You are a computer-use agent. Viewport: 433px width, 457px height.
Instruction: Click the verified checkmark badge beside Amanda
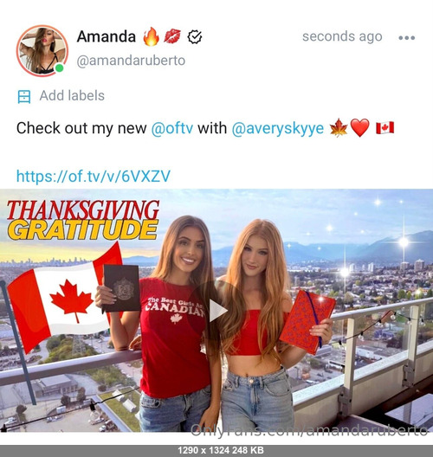click(195, 37)
